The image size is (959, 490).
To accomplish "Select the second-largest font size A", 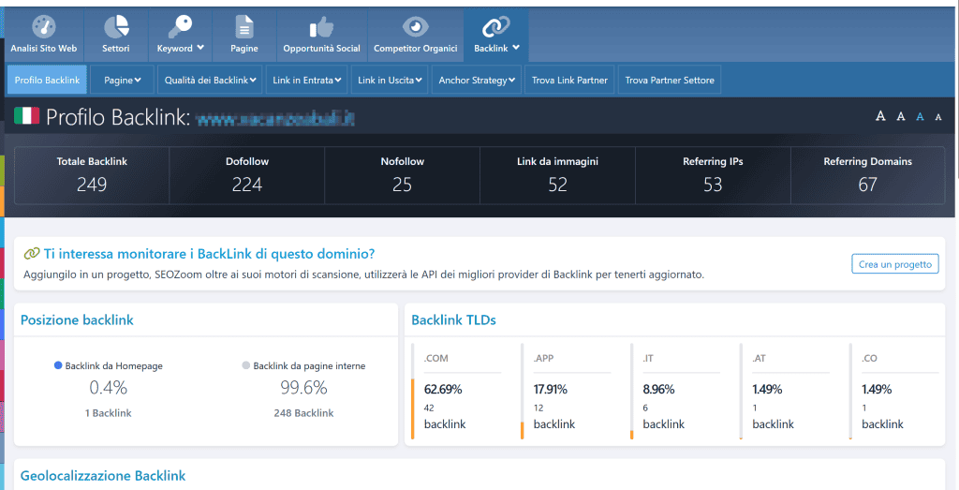I will point(901,116).
